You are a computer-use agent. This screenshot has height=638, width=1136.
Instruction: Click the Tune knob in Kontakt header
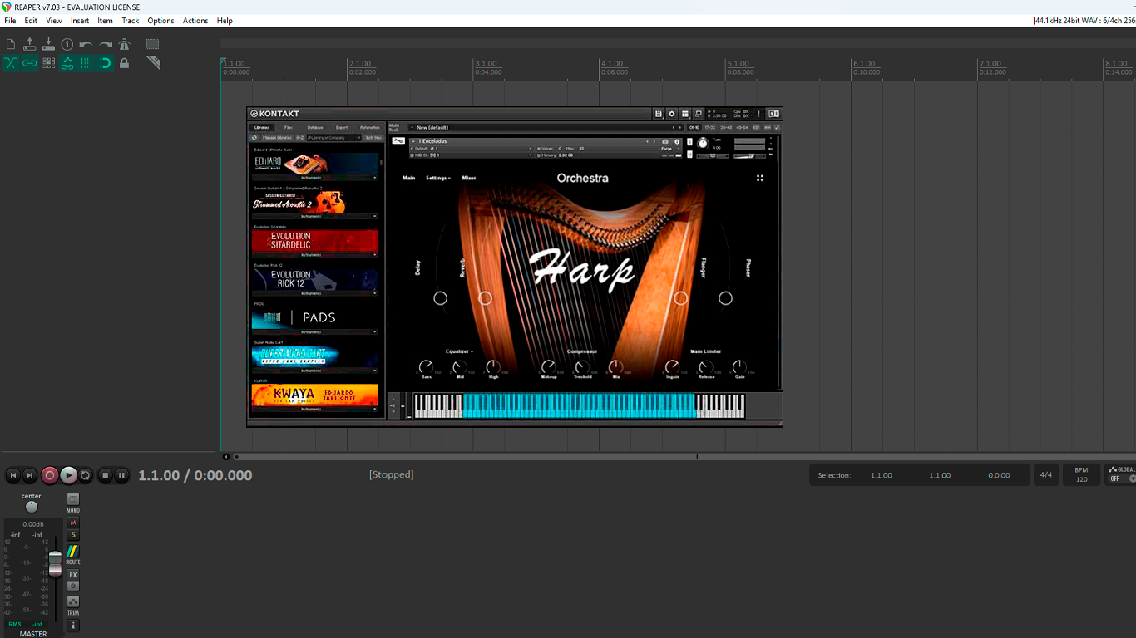coord(703,143)
